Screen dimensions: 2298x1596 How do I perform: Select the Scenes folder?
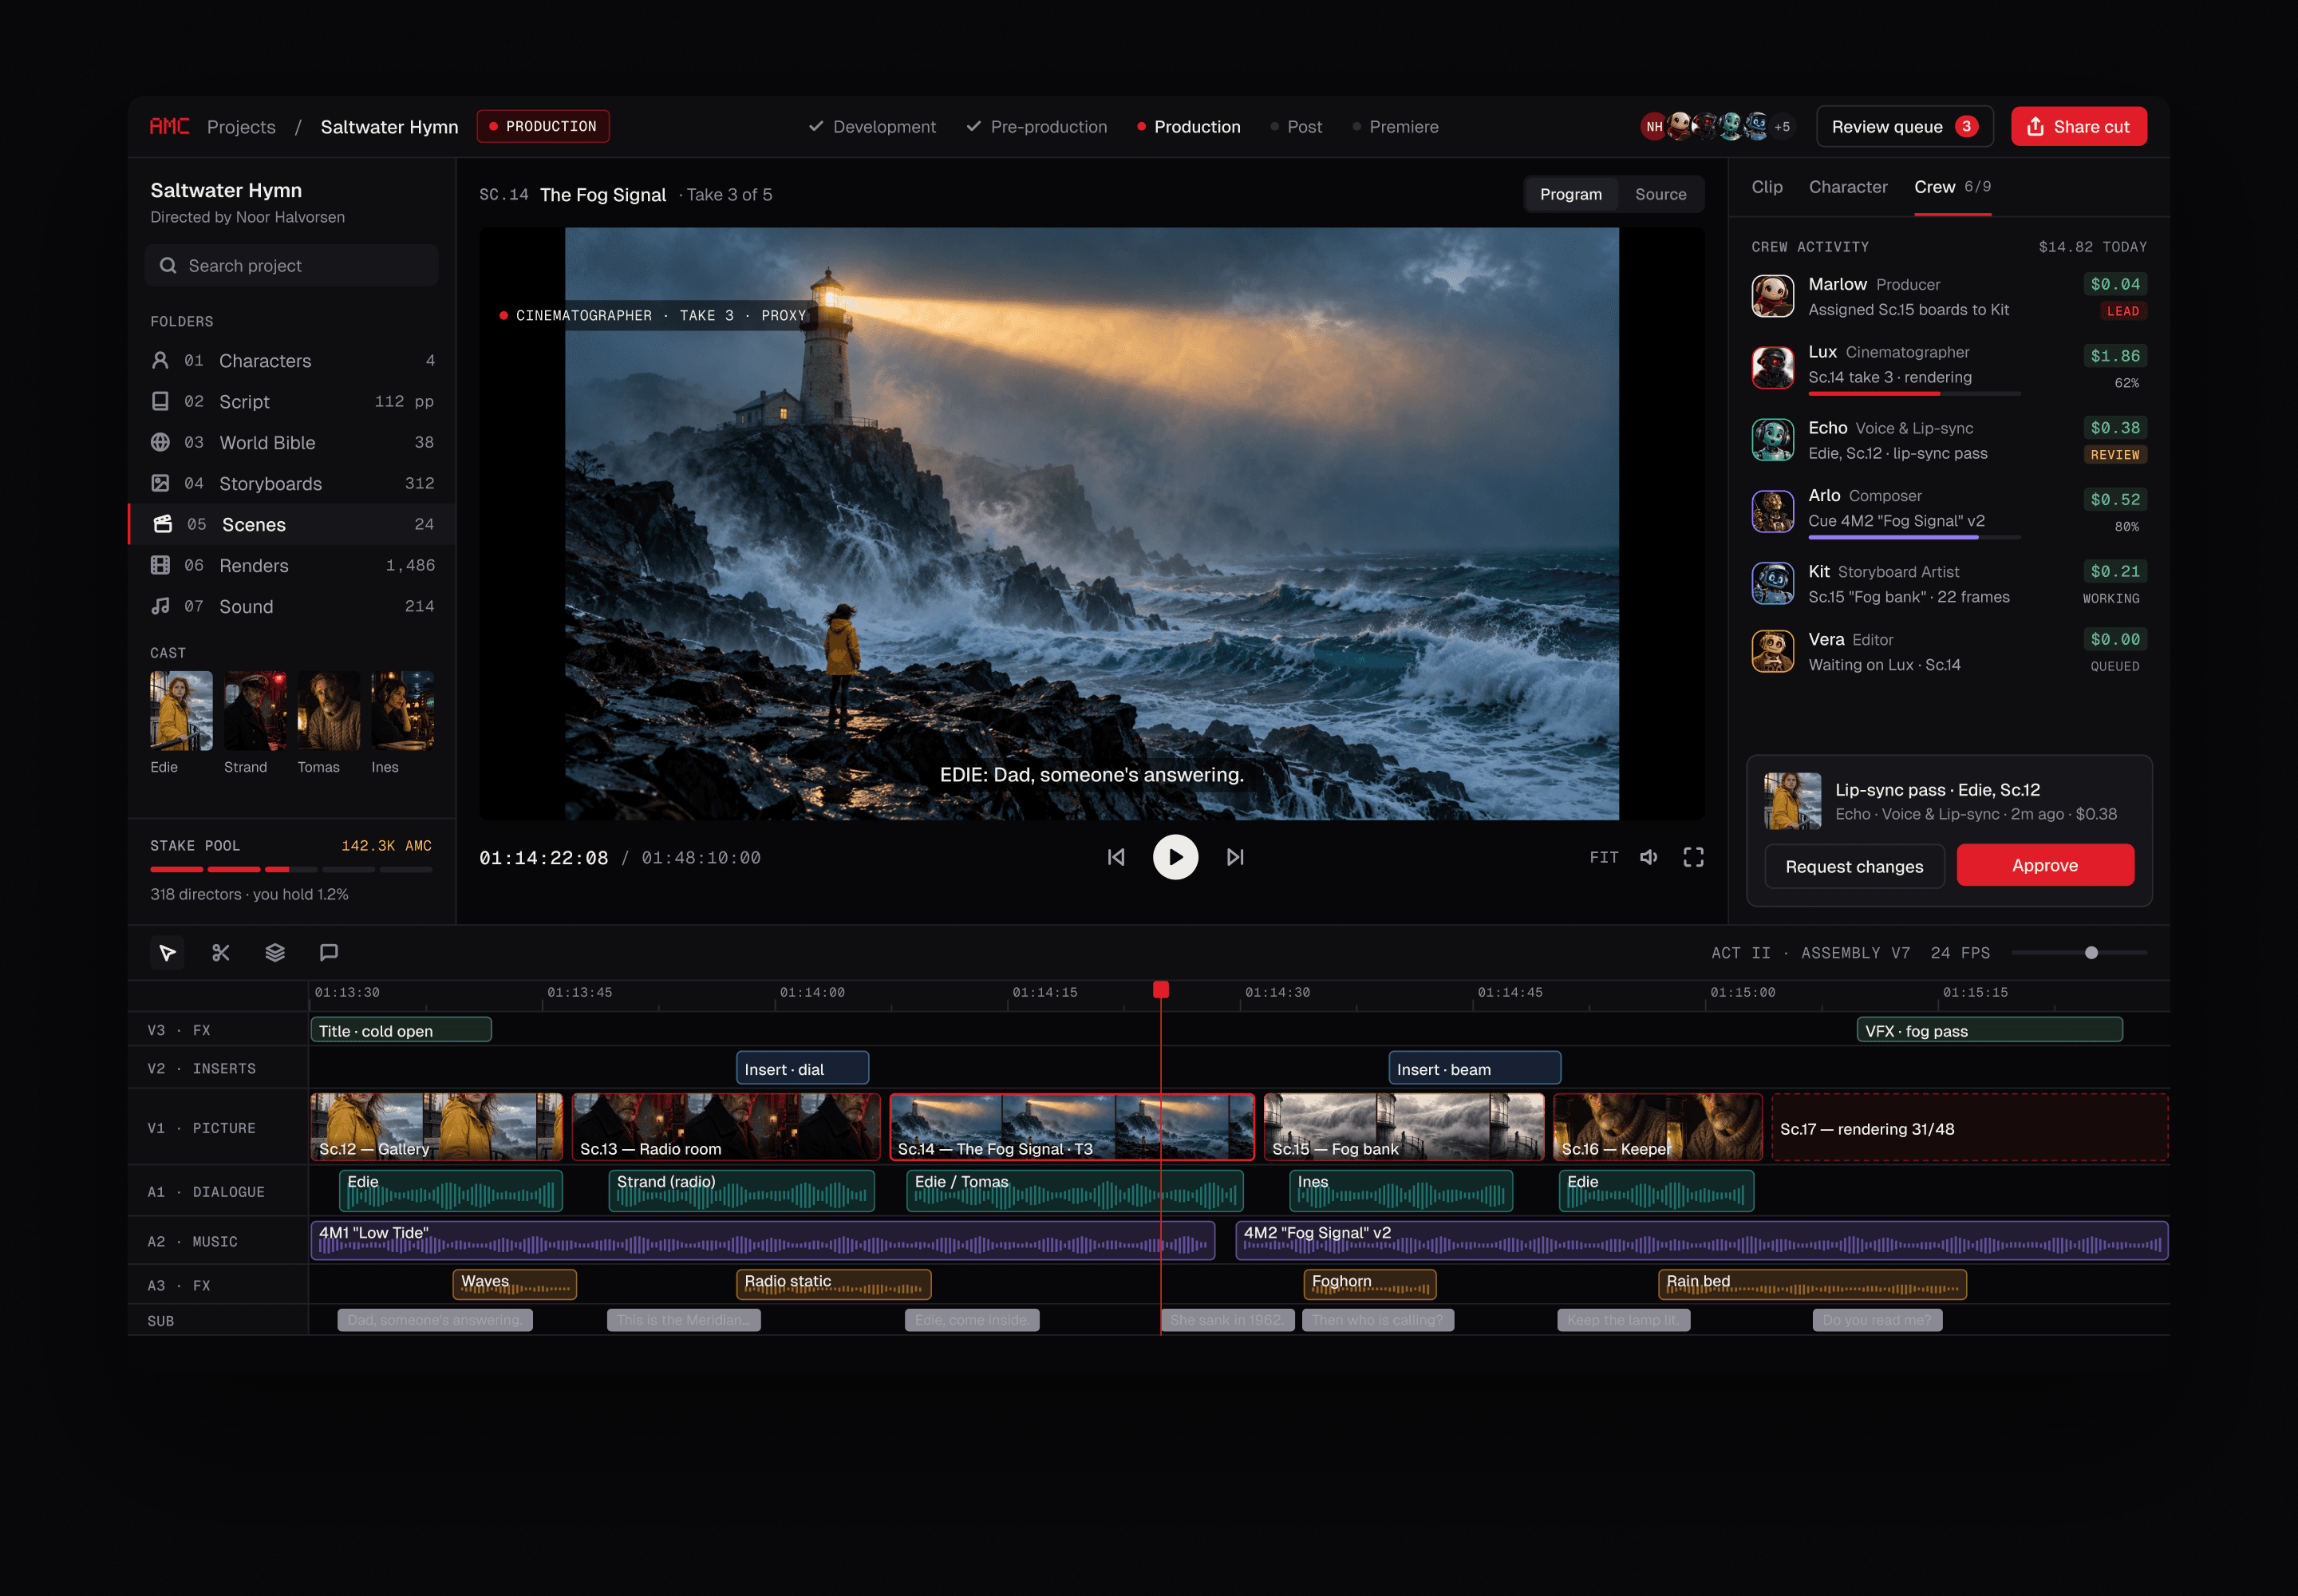292,524
